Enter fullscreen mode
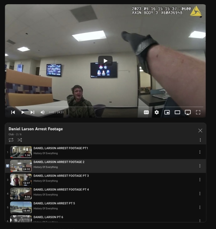216x229 pixels. click(x=198, y=112)
